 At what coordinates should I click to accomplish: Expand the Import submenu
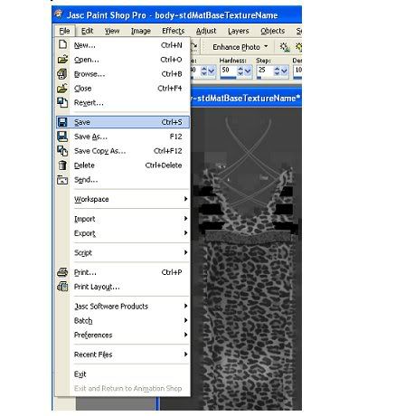pyautogui.click(x=123, y=219)
